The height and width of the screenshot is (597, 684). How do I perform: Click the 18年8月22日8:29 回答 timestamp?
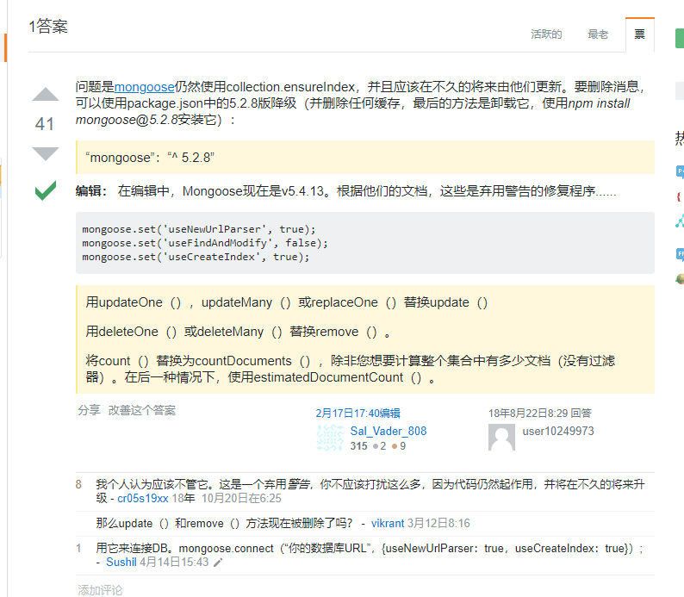pos(539,413)
